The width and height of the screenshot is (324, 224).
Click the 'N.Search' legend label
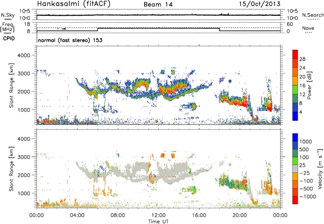tap(313, 15)
